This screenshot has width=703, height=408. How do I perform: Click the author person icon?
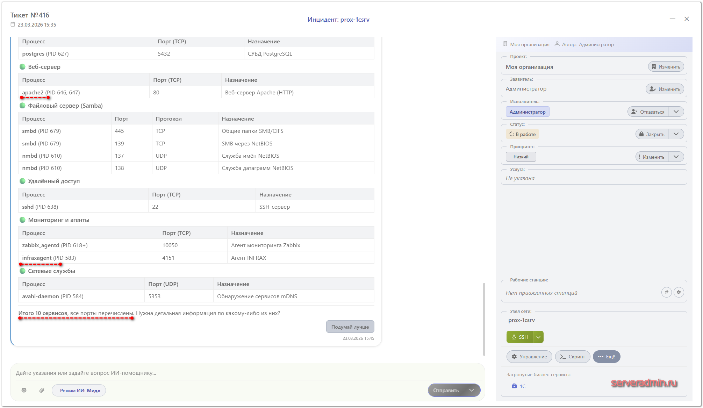point(557,44)
